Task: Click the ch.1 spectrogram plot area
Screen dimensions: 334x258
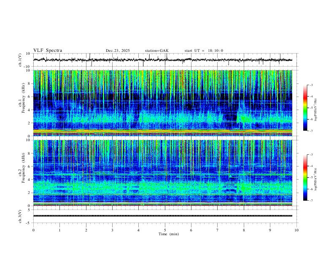Action: (163, 103)
